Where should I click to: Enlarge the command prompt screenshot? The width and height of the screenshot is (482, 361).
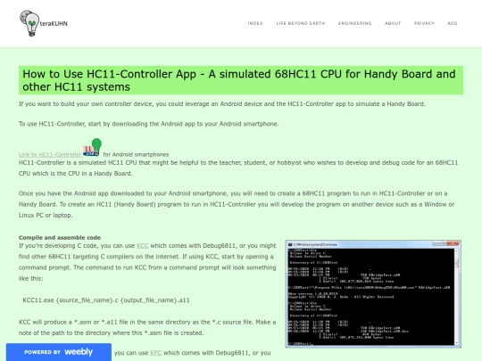point(373,294)
